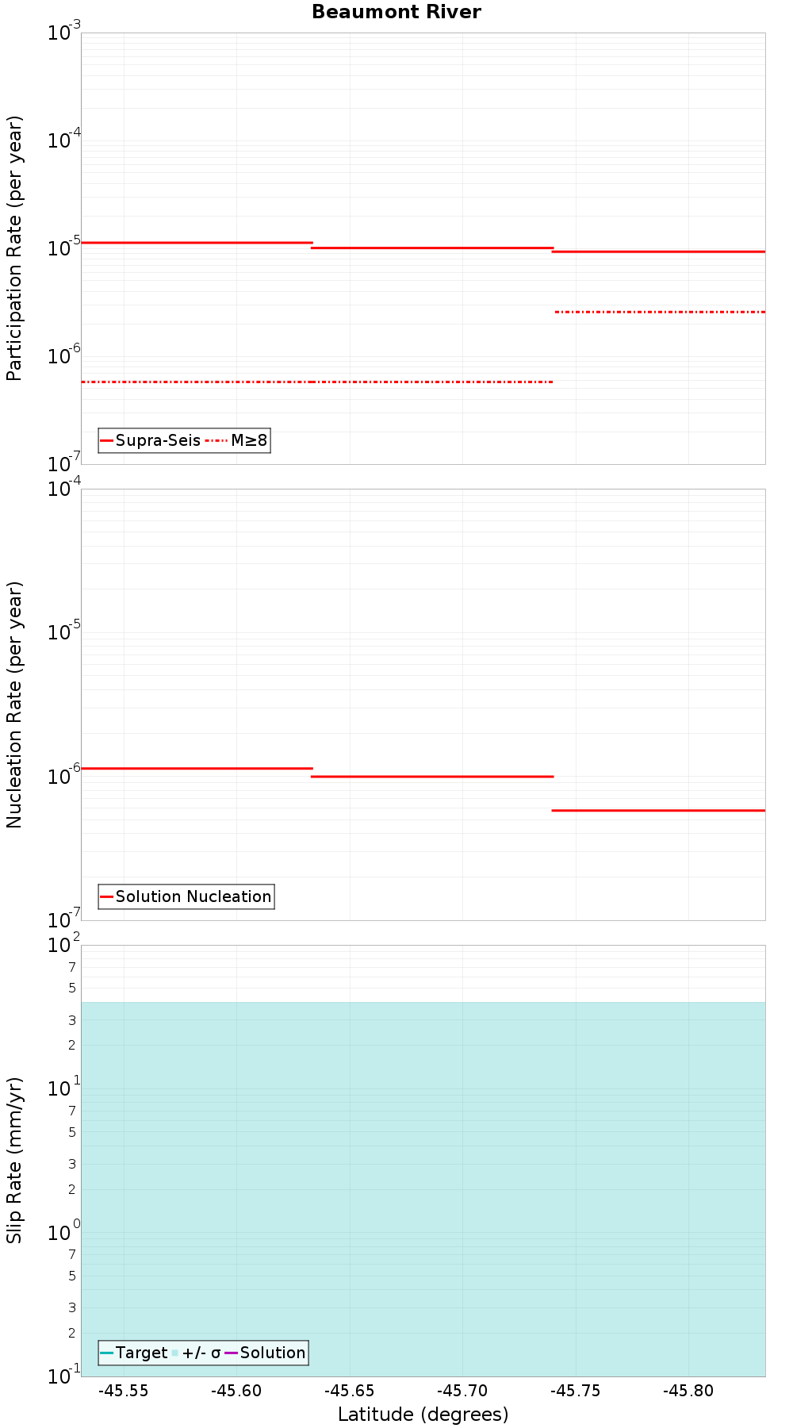Click the Target legend entry
The height and width of the screenshot is (1428, 793).
[x=134, y=1353]
